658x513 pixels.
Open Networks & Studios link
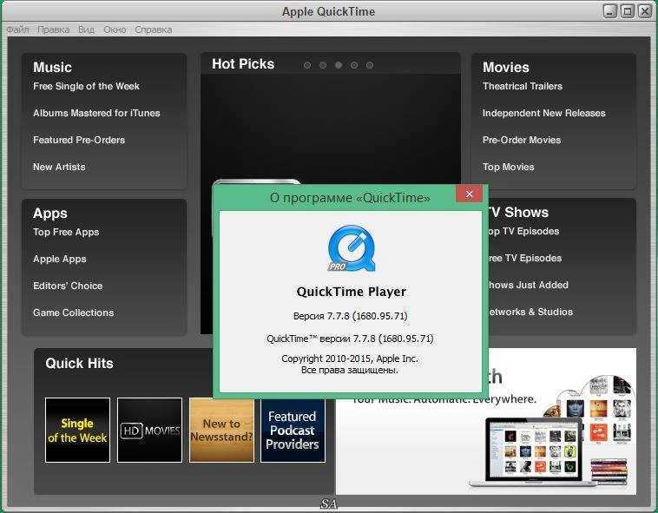coord(531,312)
